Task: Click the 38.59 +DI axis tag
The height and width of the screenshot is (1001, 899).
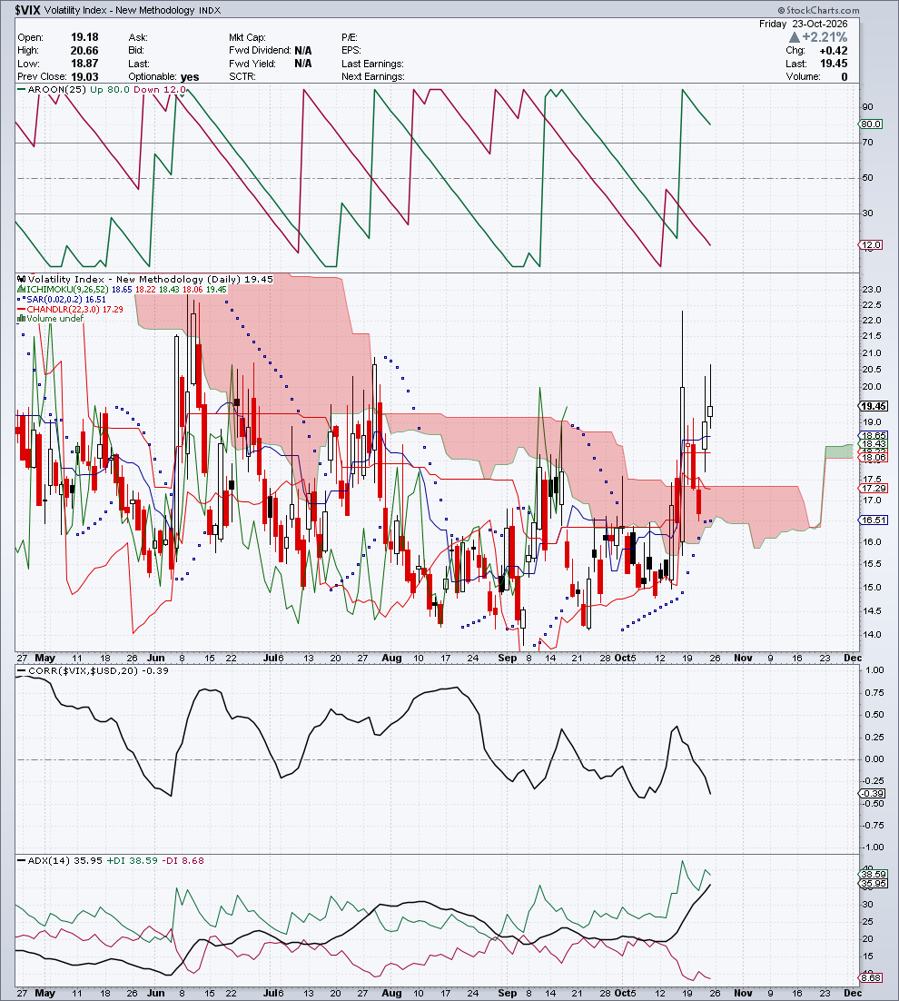Action: (874, 875)
